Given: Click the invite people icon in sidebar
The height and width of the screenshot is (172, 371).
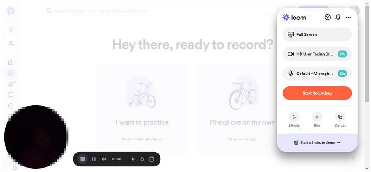Looking at the screenshot, I should point(11,44).
